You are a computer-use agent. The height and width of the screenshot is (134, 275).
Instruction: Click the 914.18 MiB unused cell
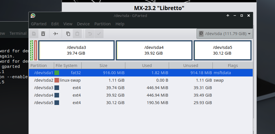(x=201, y=73)
